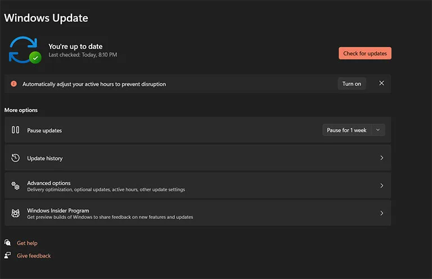
Task: Select the Update history label
Action: click(44, 158)
